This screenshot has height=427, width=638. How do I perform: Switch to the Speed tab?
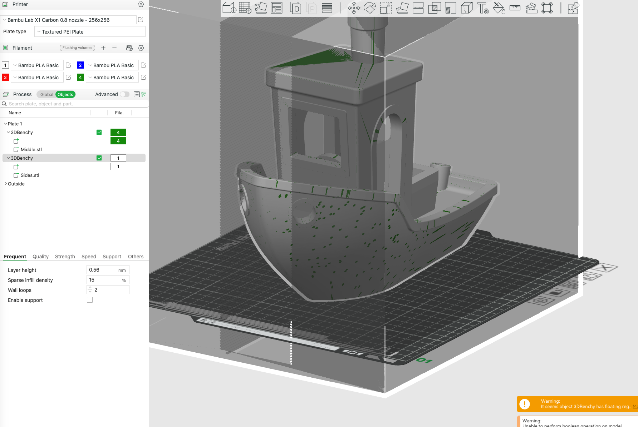[89, 257]
